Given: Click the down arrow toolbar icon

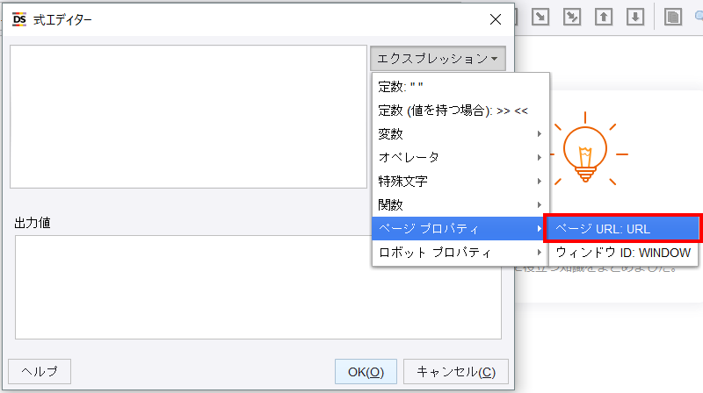Looking at the screenshot, I should tap(635, 17).
